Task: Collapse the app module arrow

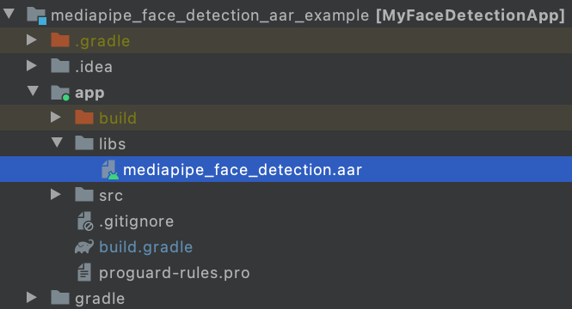Action: 33,91
